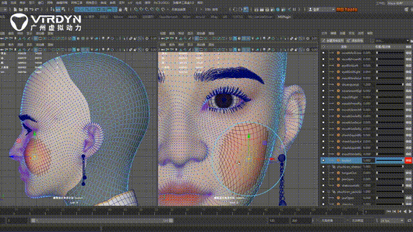413x232 pixels.
Task: Click the orange sphere icon of the selected blue row
Action: click(x=338, y=160)
